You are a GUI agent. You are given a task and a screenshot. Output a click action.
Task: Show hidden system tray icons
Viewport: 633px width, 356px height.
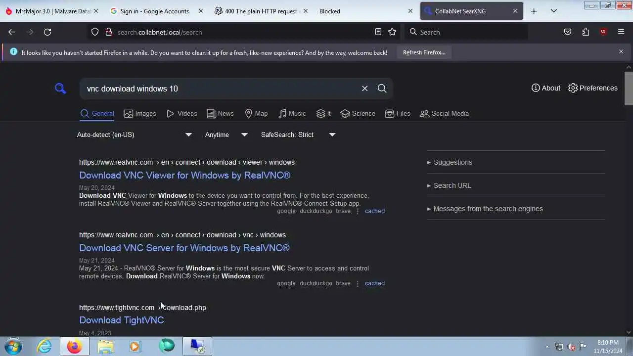(x=547, y=347)
